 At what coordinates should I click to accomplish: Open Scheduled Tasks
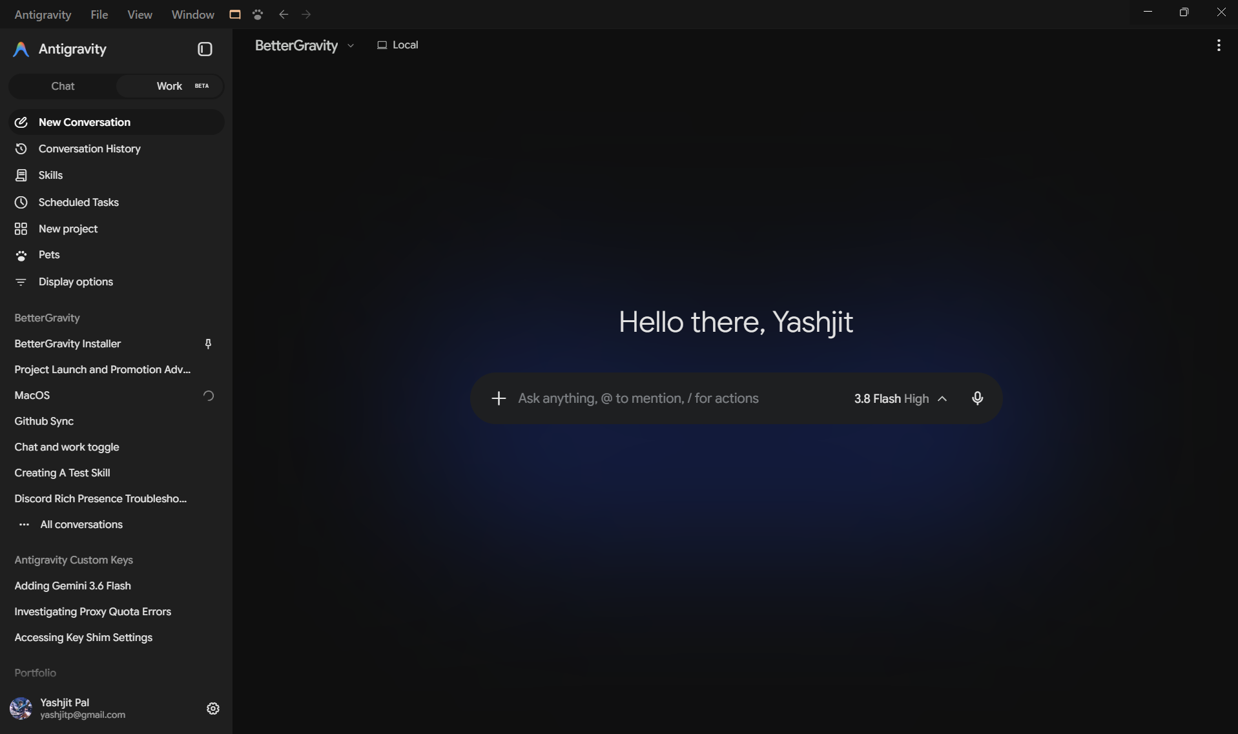(116, 202)
